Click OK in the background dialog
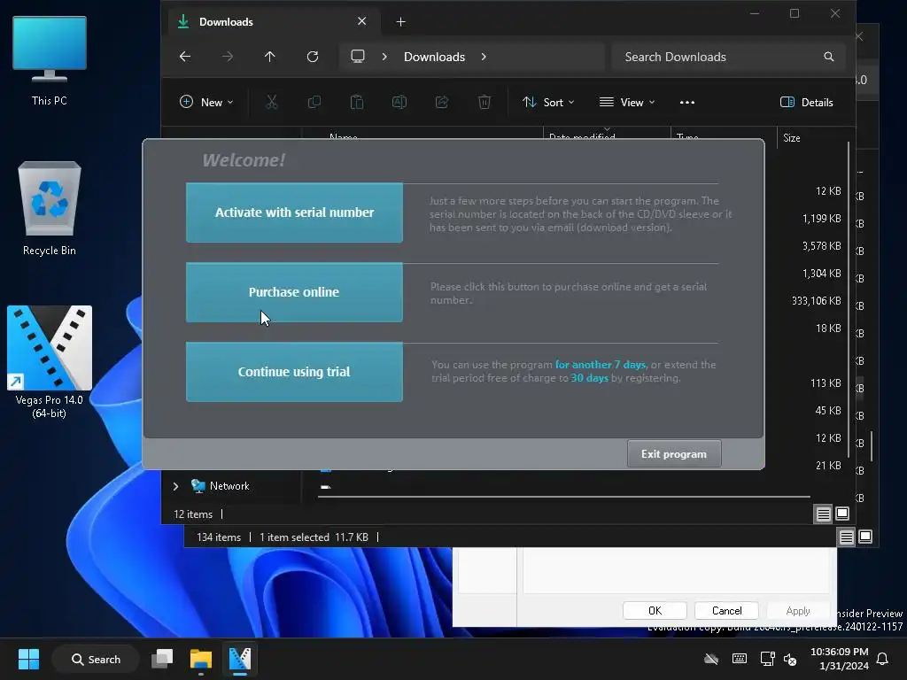 (x=655, y=611)
